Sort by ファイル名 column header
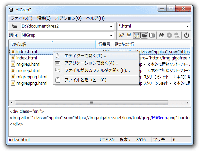Viewport: 201px width, 153px height. [52, 44]
